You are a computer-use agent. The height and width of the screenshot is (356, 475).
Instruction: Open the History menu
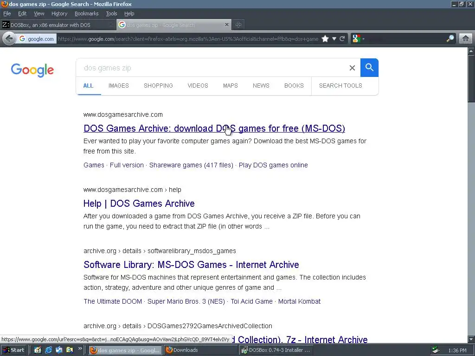point(59,13)
